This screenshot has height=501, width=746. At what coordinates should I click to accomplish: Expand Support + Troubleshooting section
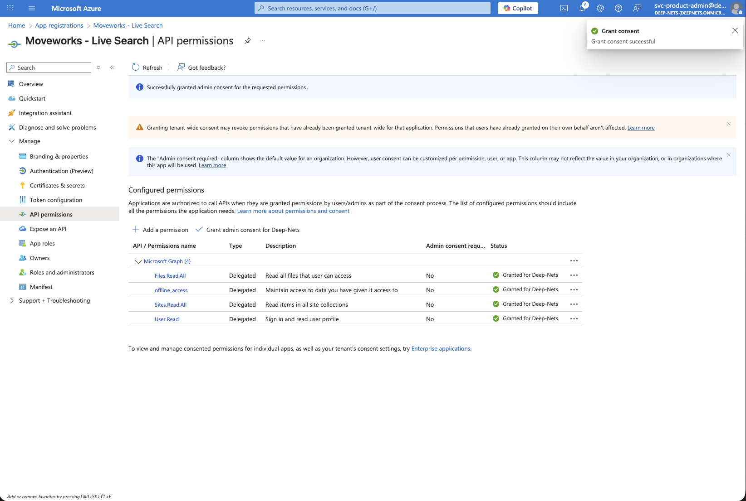[12, 301]
